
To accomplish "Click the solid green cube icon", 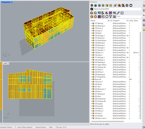I will coord(103,5).
